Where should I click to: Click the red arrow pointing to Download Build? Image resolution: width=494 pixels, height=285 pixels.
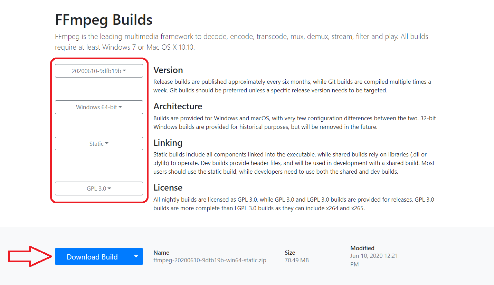pyautogui.click(x=29, y=256)
